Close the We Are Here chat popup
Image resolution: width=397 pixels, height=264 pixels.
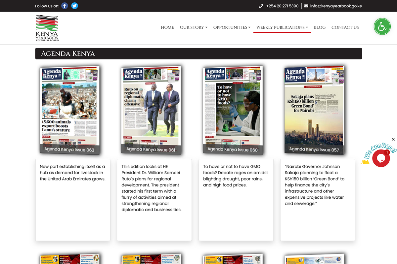point(393,139)
